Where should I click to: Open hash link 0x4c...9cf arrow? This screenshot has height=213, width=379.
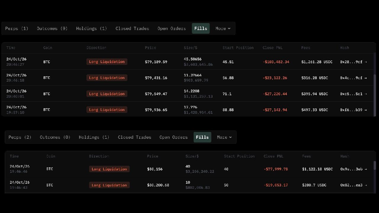[x=366, y=78]
